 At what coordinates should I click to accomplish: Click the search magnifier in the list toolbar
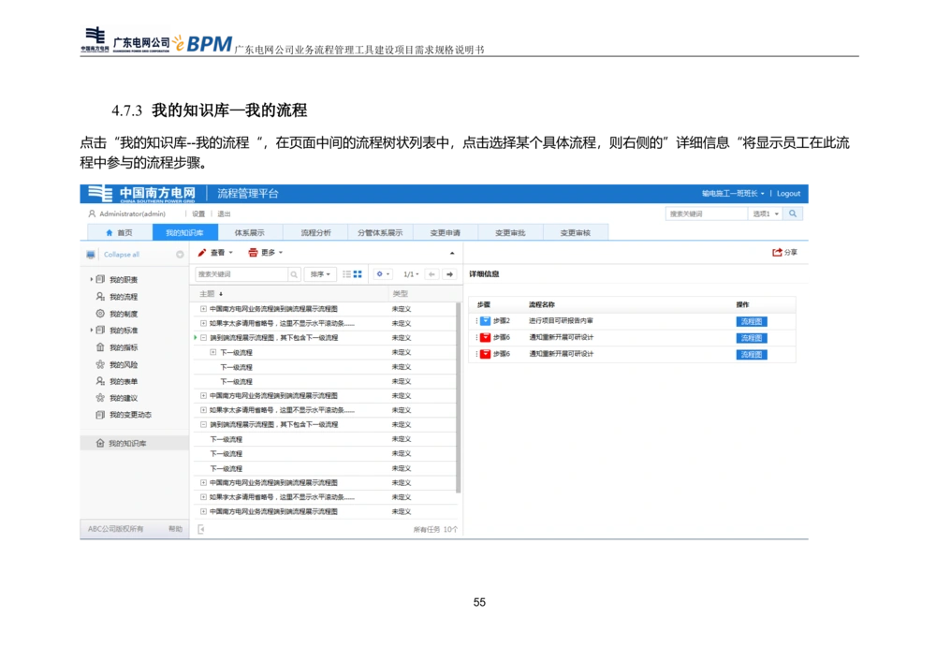(x=294, y=274)
